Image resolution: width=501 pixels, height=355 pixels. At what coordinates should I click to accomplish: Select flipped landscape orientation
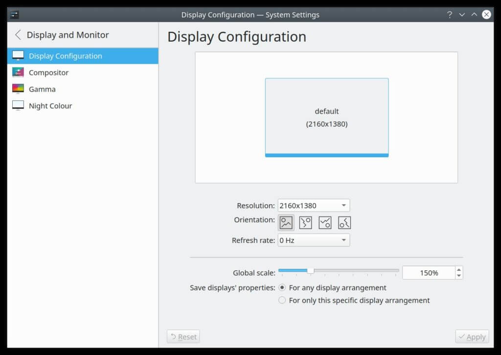[324, 222]
